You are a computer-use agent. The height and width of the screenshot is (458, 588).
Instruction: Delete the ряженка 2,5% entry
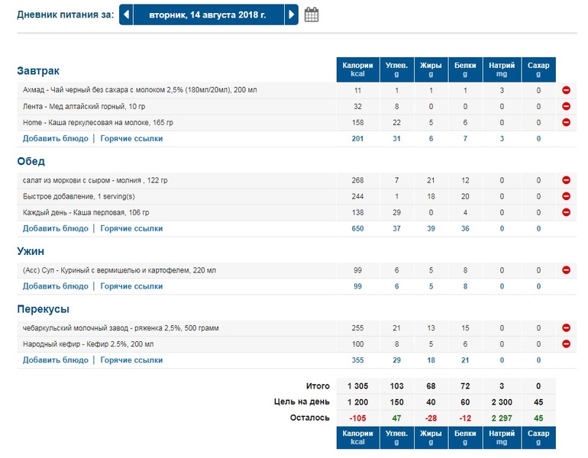point(567,327)
